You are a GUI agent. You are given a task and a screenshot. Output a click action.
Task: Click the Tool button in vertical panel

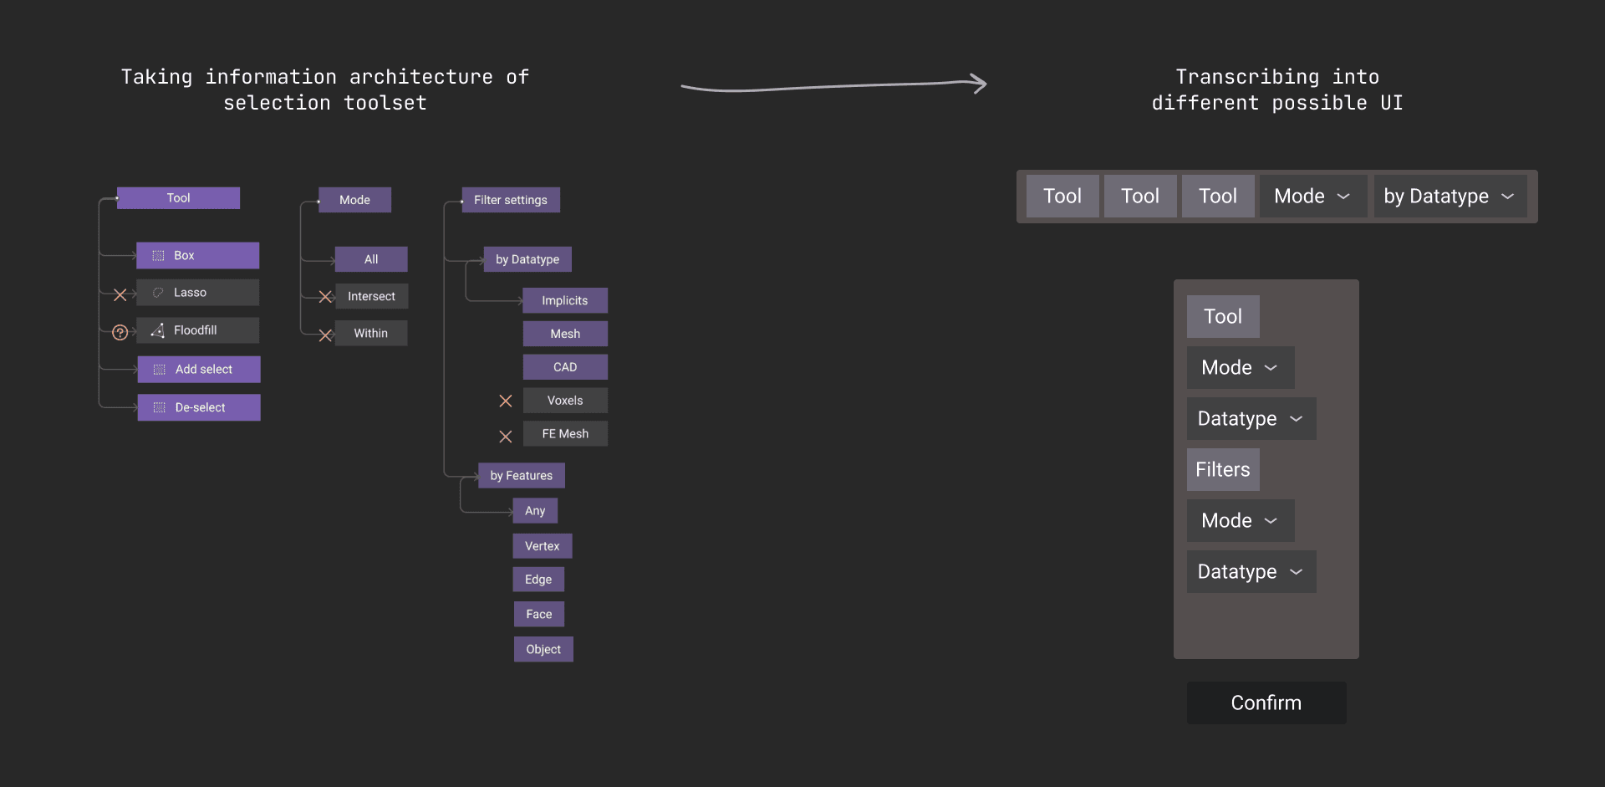coord(1223,317)
